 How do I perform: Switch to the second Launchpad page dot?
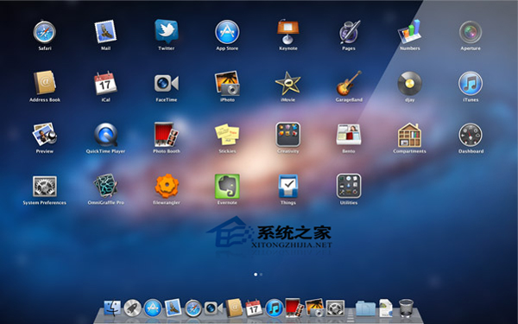[x=261, y=275]
